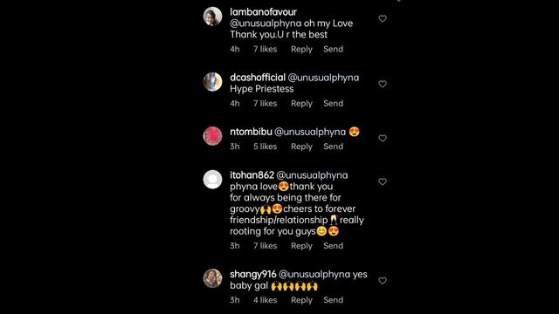Reply to lambanofavour's comment
559x314 pixels.
tap(301, 50)
